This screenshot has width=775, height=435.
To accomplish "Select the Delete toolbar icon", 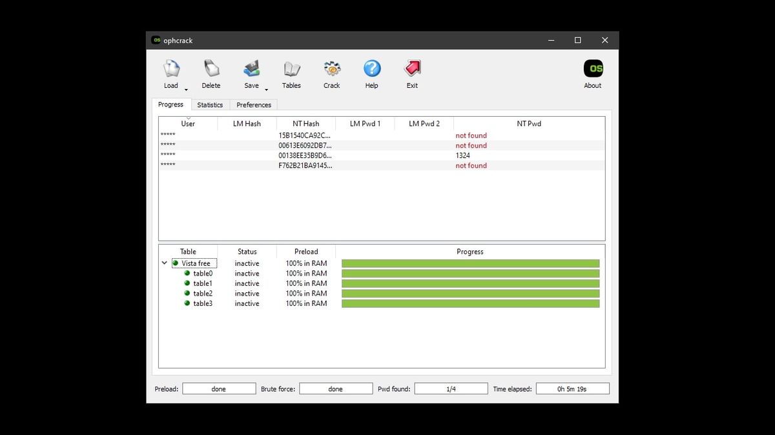I will [211, 68].
